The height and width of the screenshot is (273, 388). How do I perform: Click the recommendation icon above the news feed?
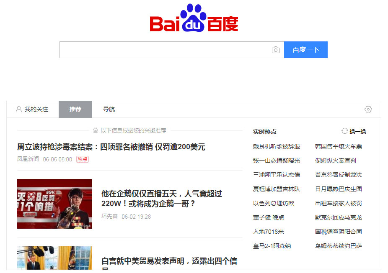point(96,130)
